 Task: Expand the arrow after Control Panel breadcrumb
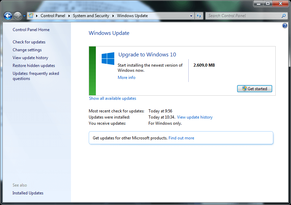(x=69, y=16)
